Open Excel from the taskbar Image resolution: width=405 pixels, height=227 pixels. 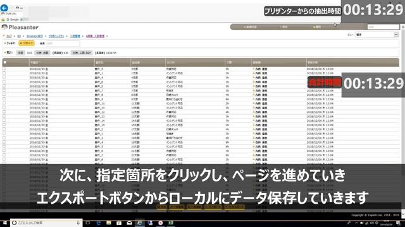point(171,223)
